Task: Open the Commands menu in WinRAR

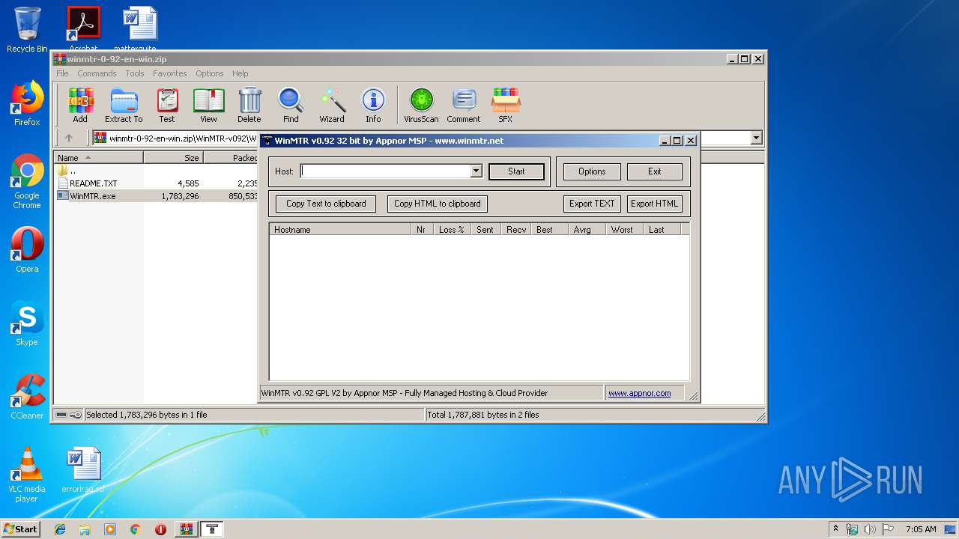Action: (x=97, y=73)
